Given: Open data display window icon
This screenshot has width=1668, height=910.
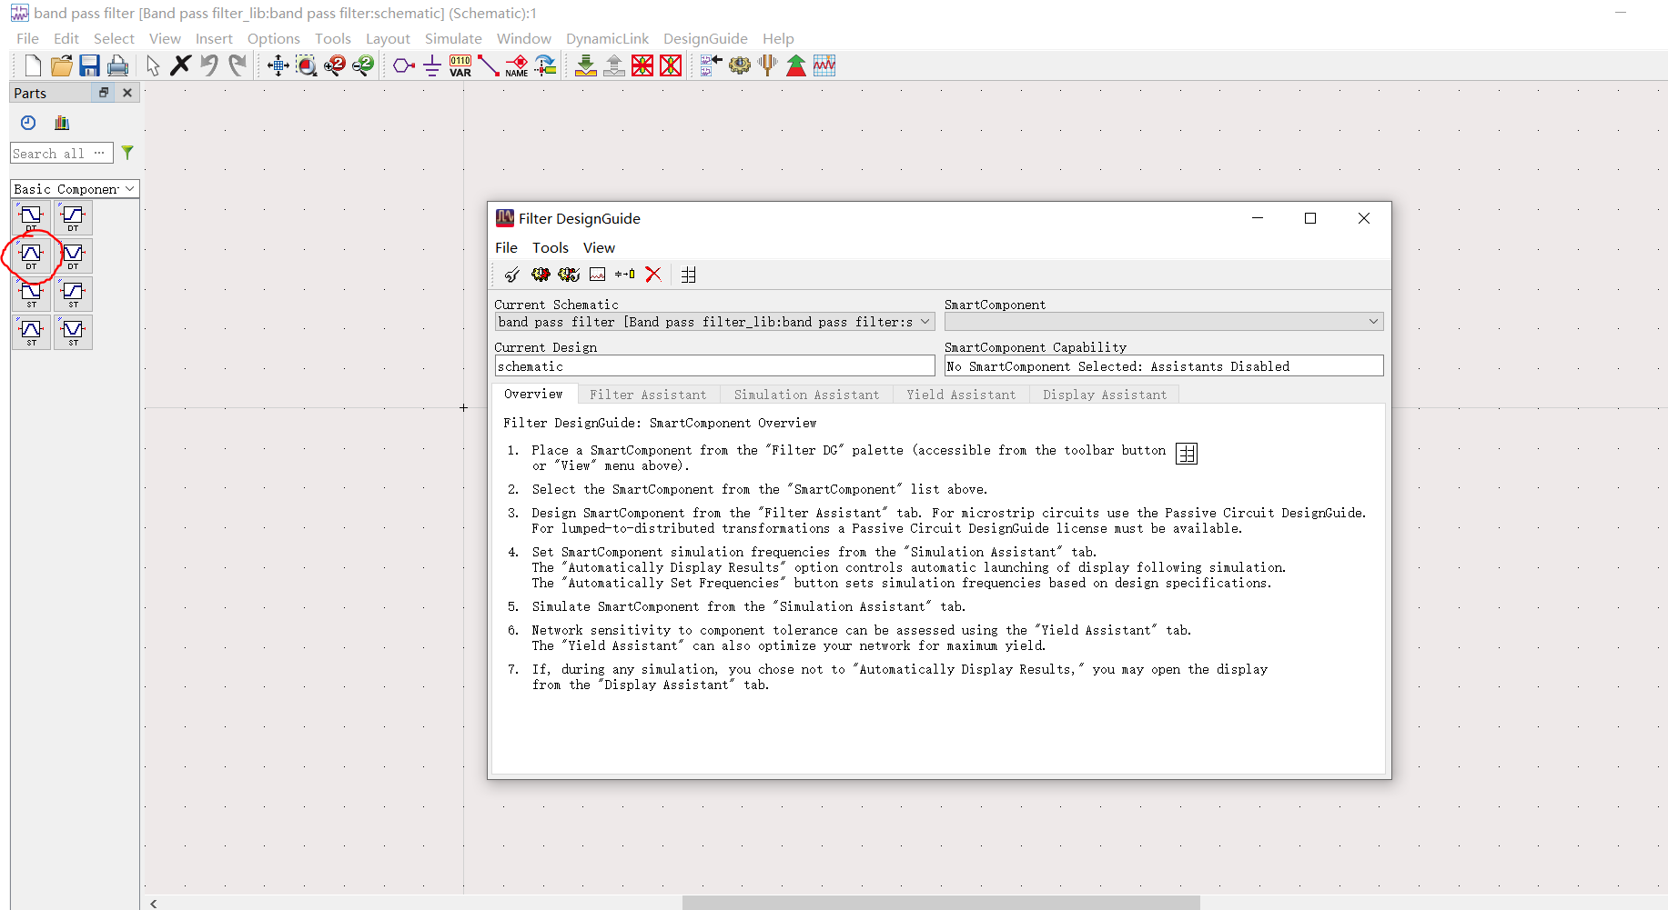Looking at the screenshot, I should click(824, 65).
